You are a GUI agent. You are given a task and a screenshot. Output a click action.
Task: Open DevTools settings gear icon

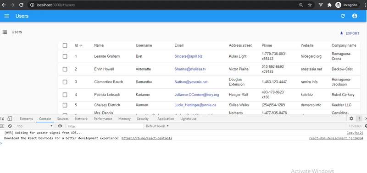[351, 119]
